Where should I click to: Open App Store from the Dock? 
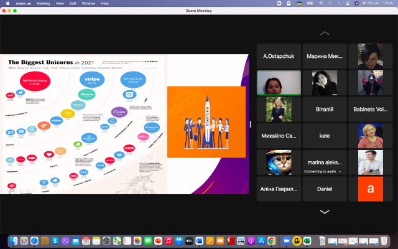tap(261, 240)
